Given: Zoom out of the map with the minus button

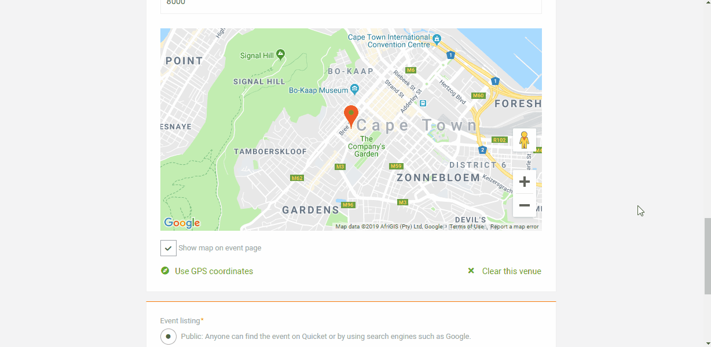Looking at the screenshot, I should 524,205.
